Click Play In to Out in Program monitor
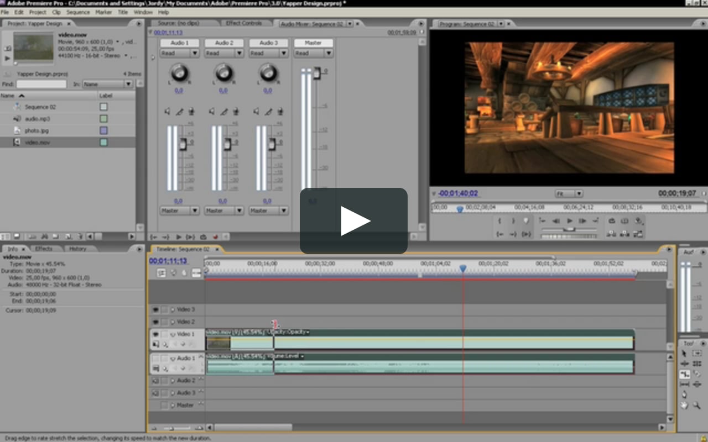708x442 pixels. coord(526,234)
